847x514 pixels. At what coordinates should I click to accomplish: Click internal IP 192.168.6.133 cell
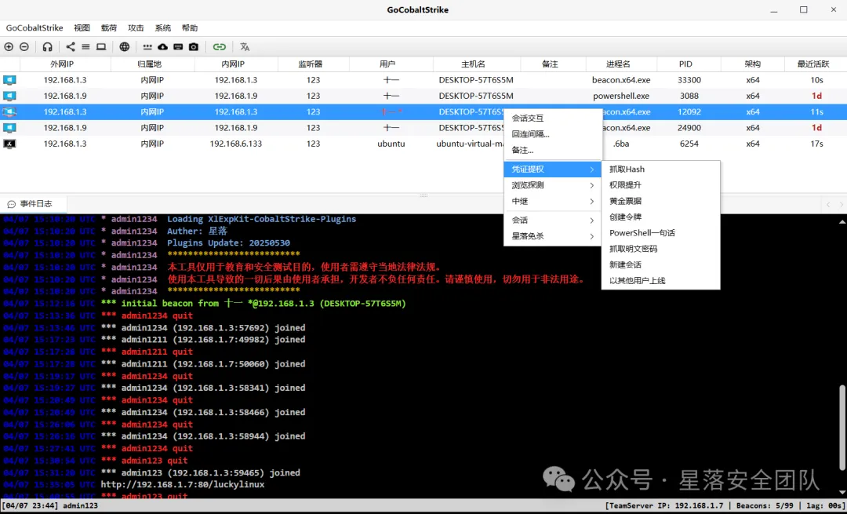point(236,144)
